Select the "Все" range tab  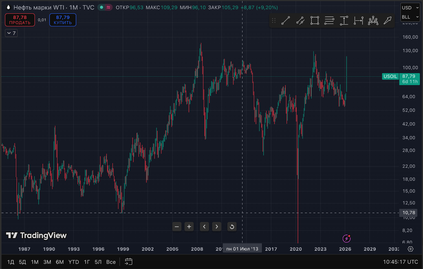tap(111, 262)
